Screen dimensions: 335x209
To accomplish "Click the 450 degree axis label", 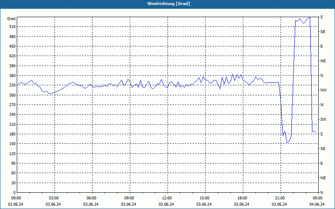I will pos(12,46).
